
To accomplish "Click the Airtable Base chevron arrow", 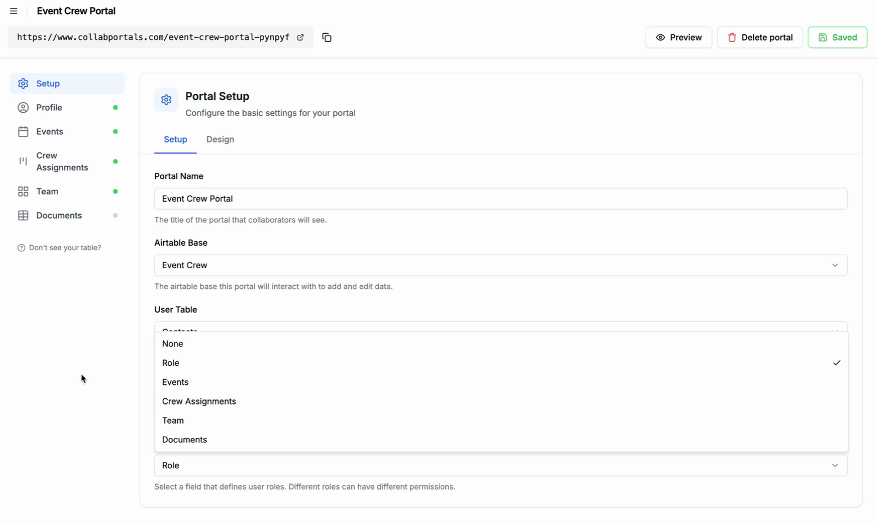I will point(835,265).
